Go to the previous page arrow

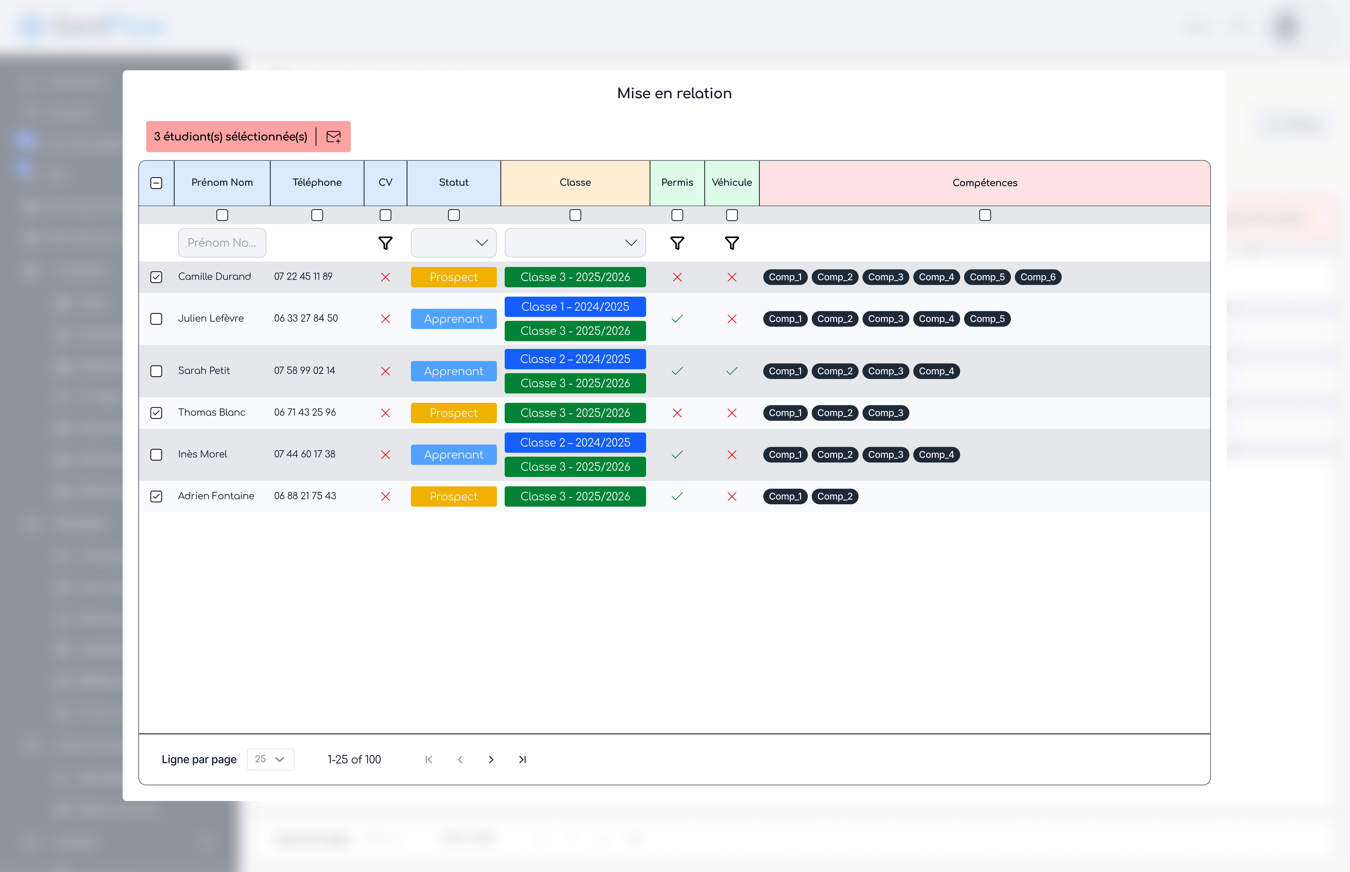[x=460, y=759]
